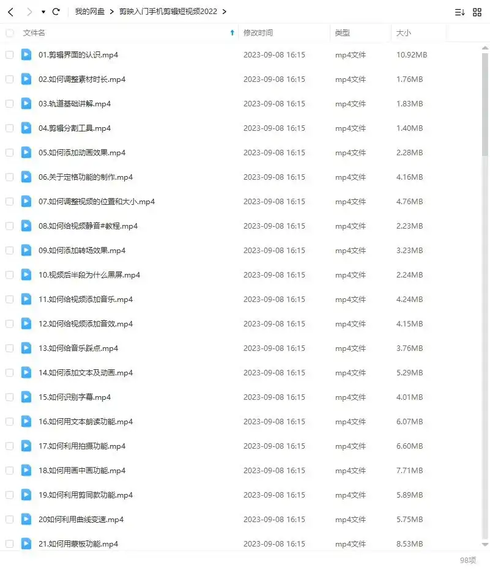Click video icon of 11.如何给视频添加音乐.mp4

click(26, 299)
